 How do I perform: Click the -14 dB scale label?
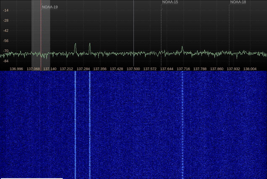pos(6,10)
